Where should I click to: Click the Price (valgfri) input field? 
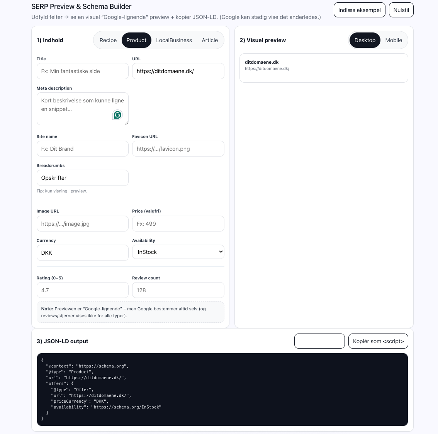(x=178, y=224)
